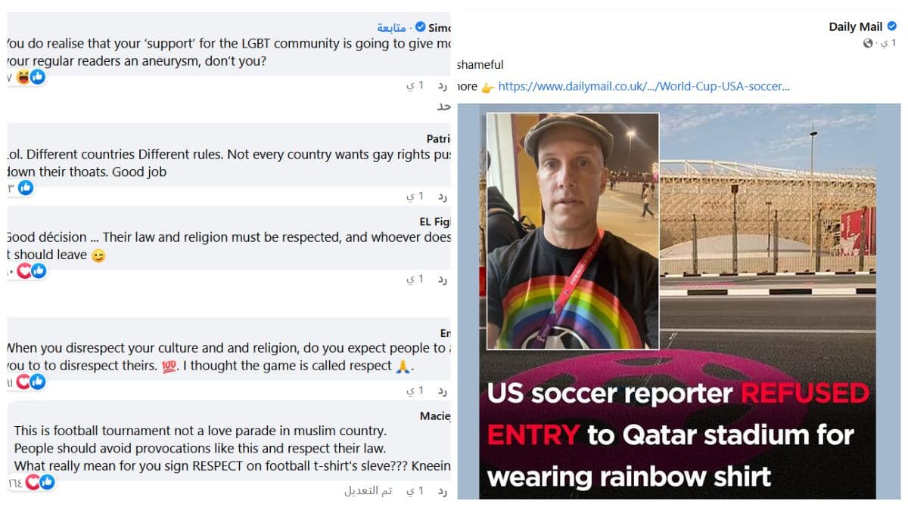Click the globe public-visibility icon under Daily Mail

(868, 44)
